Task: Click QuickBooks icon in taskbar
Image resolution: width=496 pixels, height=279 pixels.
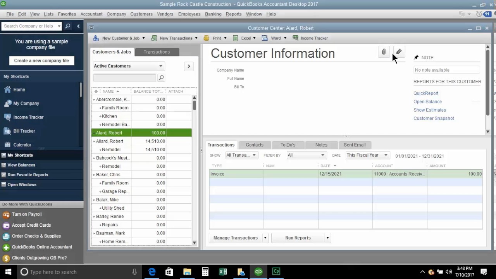Action: click(258, 272)
